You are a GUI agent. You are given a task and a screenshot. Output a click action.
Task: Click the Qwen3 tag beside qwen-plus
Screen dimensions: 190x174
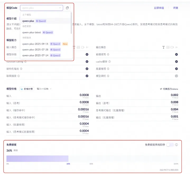click(x=41, y=21)
